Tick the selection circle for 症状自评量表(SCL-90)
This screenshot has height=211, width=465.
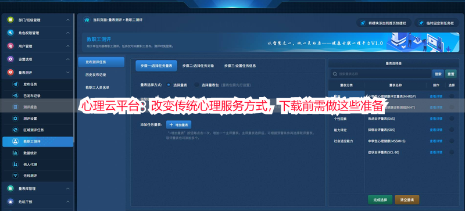click(x=452, y=152)
